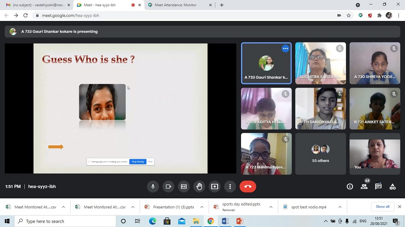Expand options for Presentation (1) (3).pptx download
Viewport: 405px width, 227px height.
click(x=202, y=207)
